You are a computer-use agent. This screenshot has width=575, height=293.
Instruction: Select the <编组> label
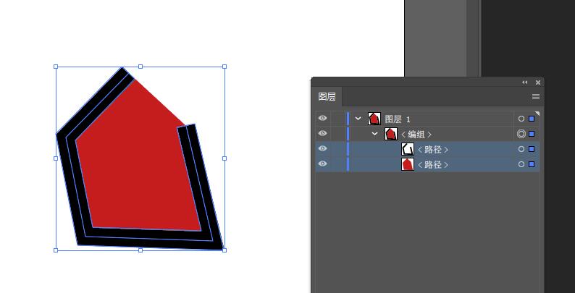click(416, 135)
